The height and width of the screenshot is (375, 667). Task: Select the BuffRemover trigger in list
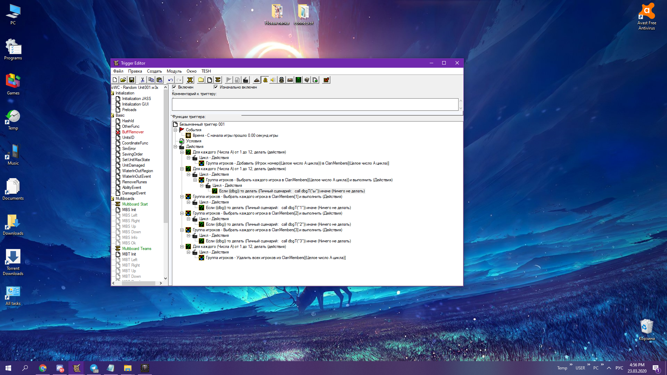(133, 132)
